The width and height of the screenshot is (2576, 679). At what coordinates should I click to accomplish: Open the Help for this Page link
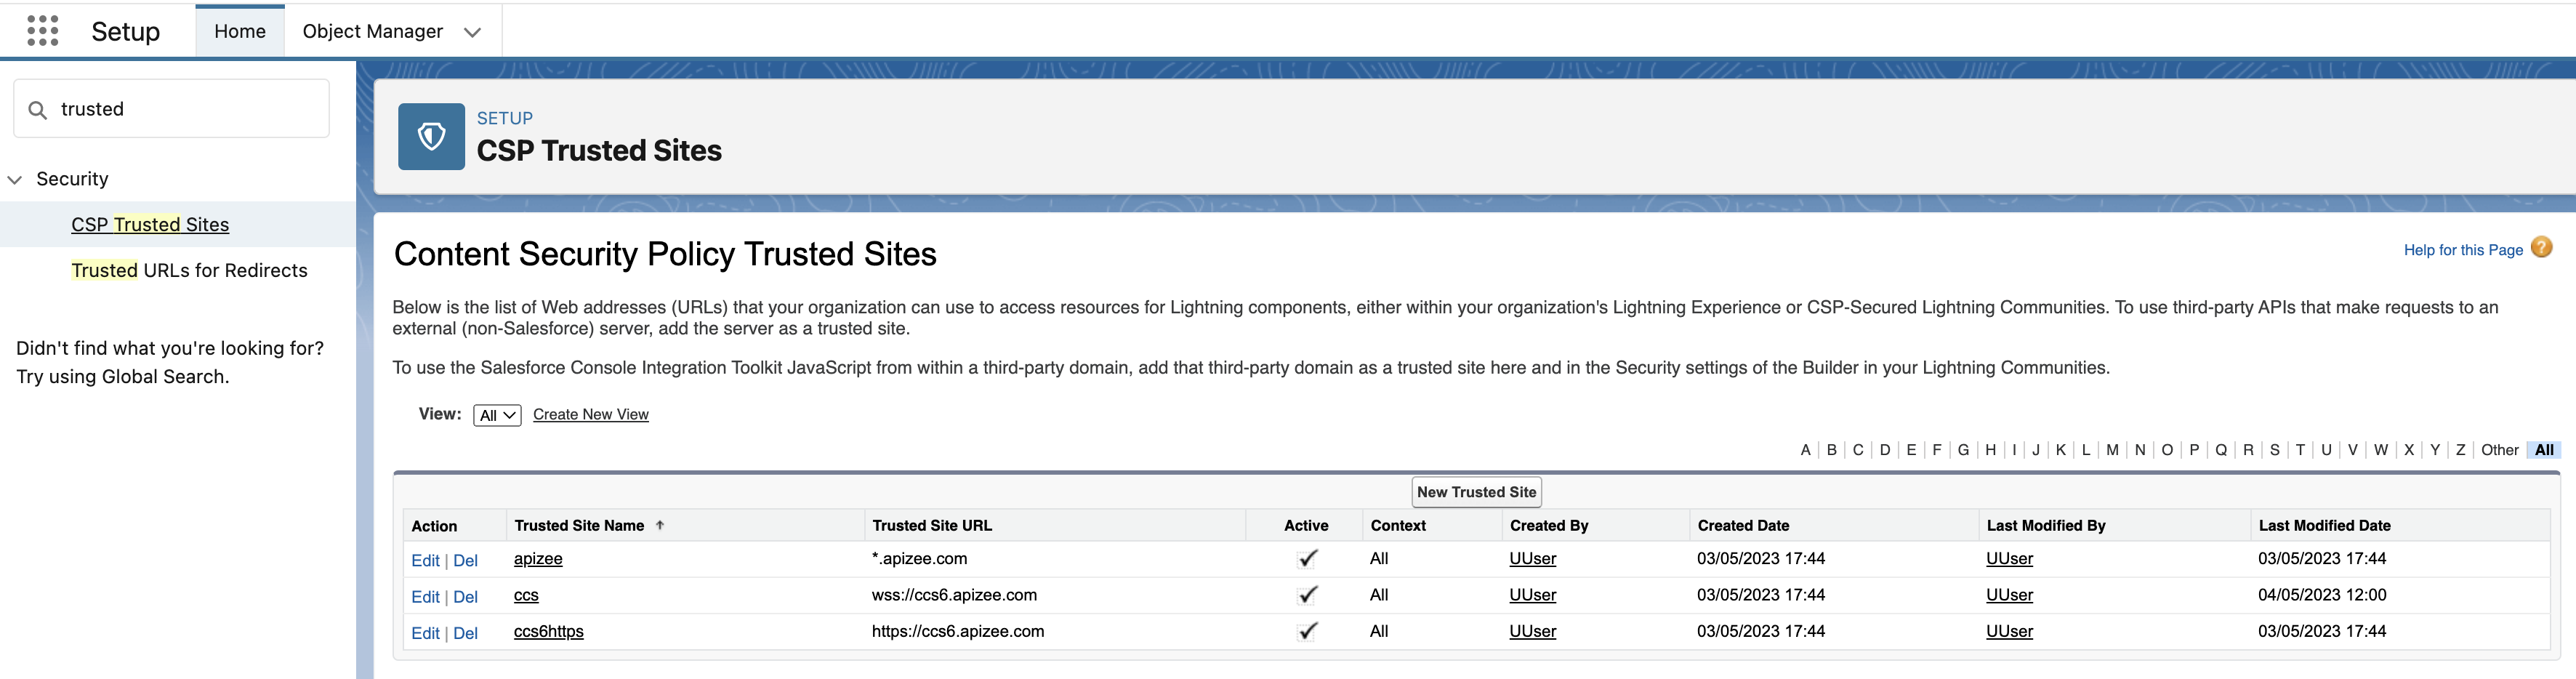tap(2463, 250)
